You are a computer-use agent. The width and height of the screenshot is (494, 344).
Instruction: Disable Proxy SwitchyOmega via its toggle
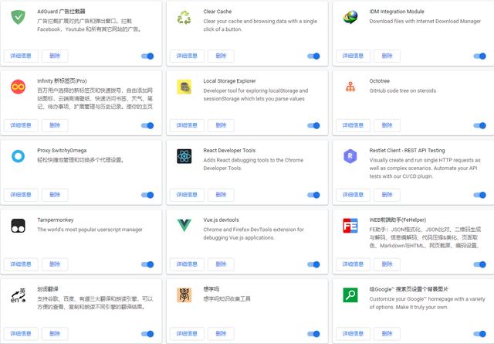point(147,195)
